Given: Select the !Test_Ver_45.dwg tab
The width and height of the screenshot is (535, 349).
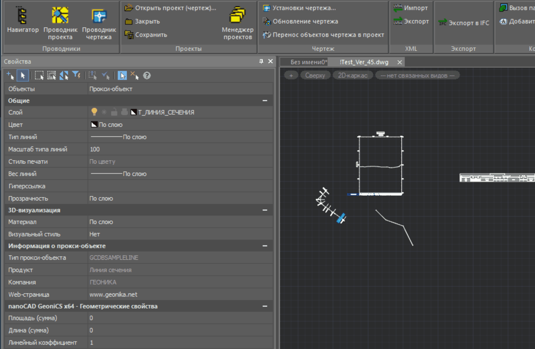Looking at the screenshot, I should point(364,62).
